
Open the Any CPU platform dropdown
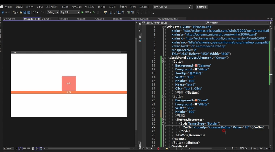[x=70, y=12]
